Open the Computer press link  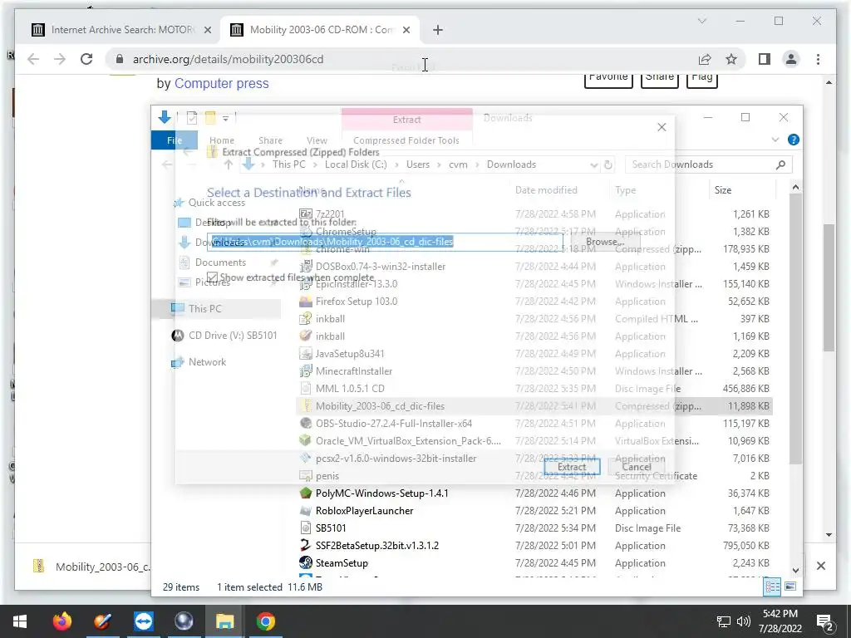click(x=221, y=84)
